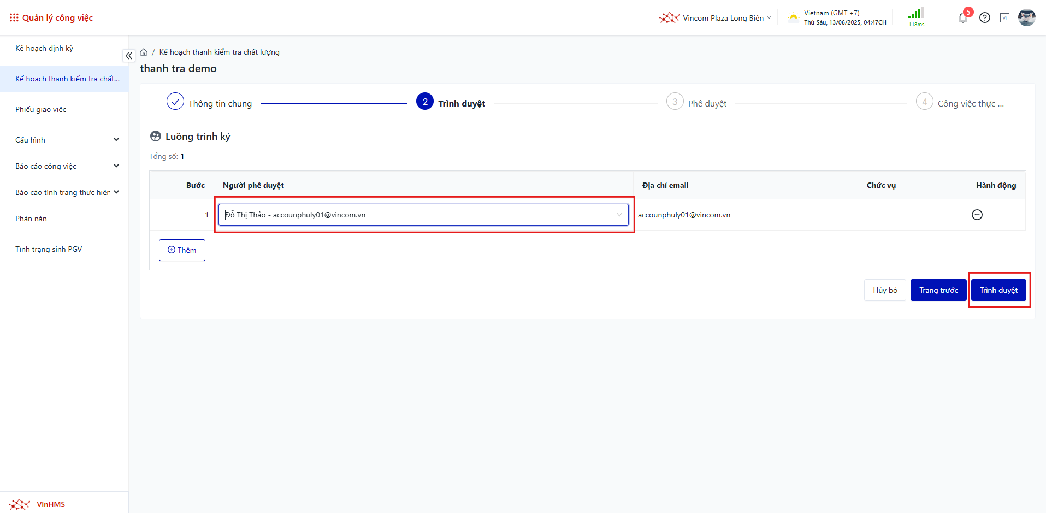Screen dimensions: 1046x513
Task: Collapse the sidebar with double-chevron icon
Action: point(129,56)
